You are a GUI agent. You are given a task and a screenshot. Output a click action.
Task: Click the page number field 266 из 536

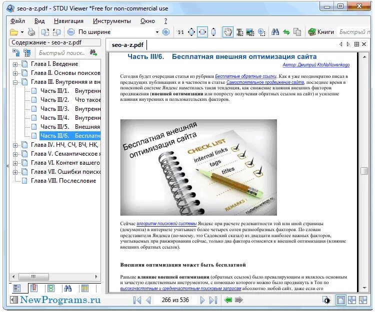[175, 300]
